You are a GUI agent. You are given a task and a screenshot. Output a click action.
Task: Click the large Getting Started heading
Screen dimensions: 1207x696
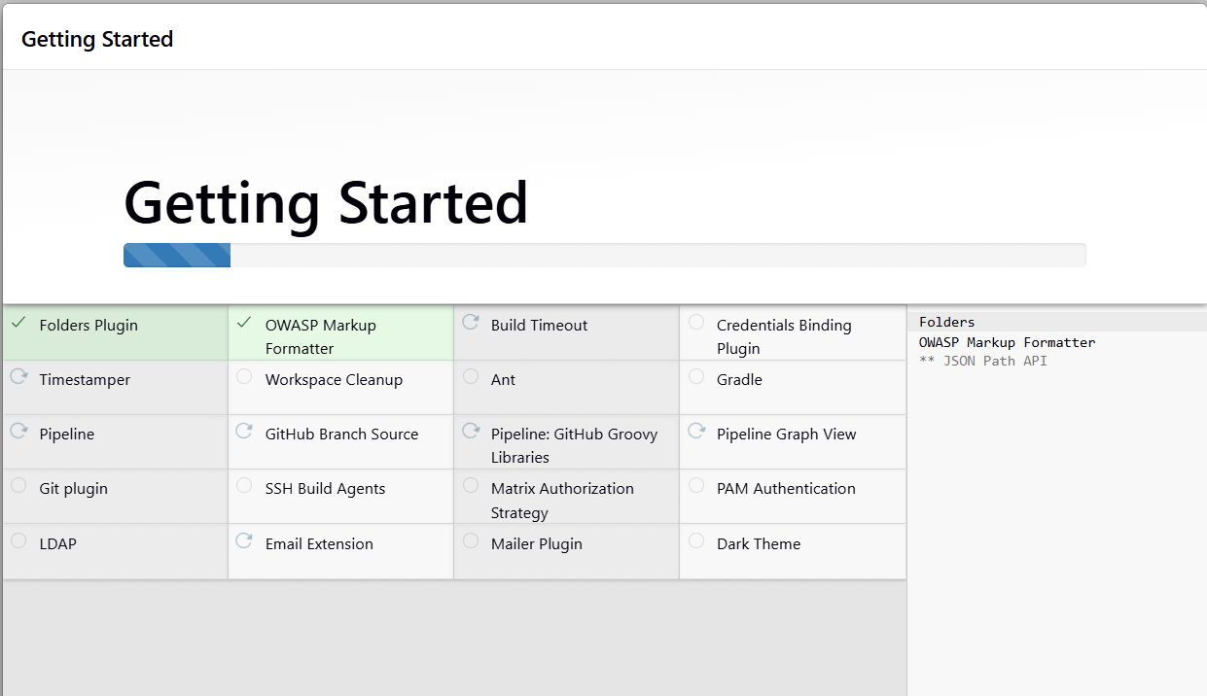coord(326,203)
